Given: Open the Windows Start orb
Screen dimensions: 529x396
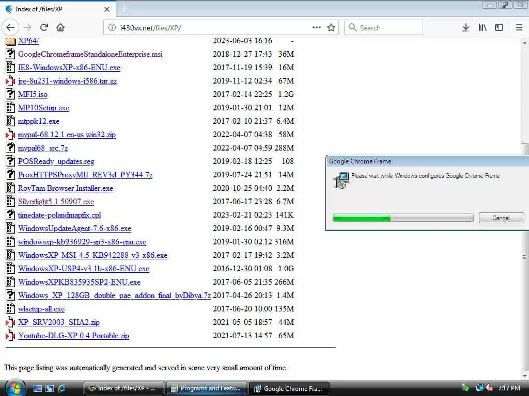Looking at the screenshot, I should click(x=14, y=388).
